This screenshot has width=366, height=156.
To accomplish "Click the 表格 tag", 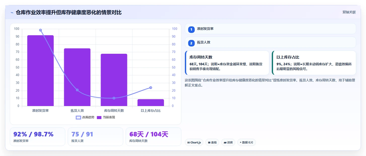I will tap(212, 142).
